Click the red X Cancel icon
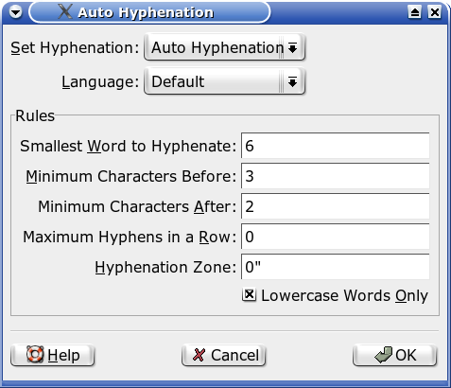 pos(199,355)
